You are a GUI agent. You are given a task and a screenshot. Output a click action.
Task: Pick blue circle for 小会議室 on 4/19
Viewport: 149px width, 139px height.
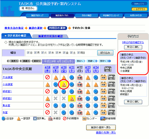tap(56, 84)
